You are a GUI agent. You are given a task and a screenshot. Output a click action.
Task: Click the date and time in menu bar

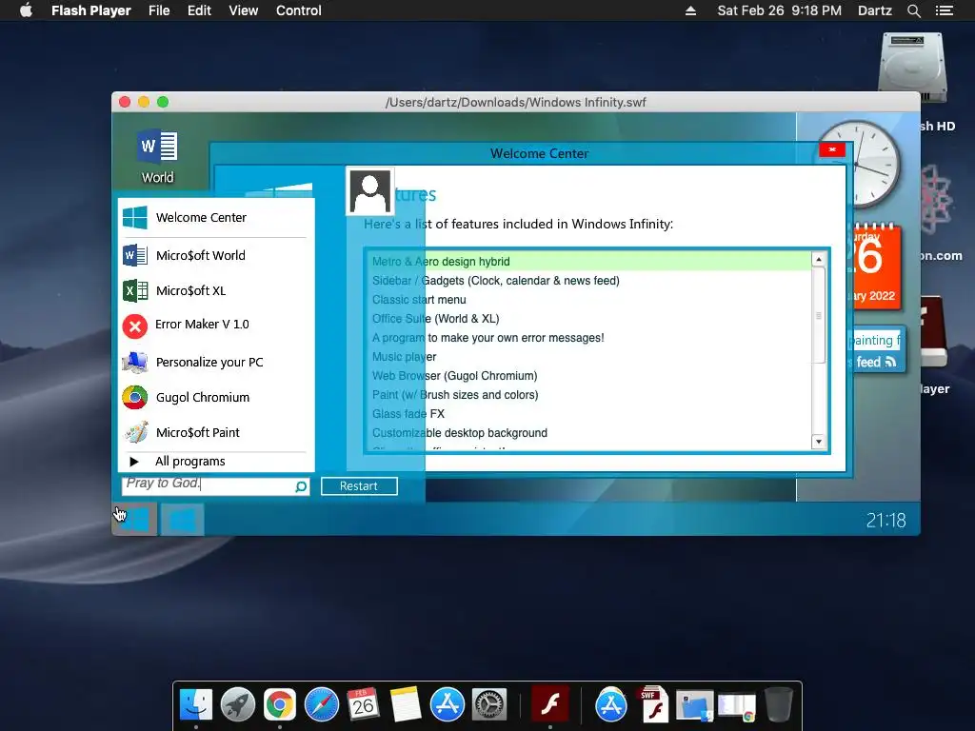point(779,10)
